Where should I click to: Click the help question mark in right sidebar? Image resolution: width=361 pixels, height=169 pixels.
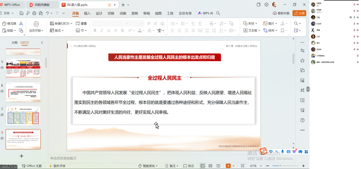[x=302, y=120]
